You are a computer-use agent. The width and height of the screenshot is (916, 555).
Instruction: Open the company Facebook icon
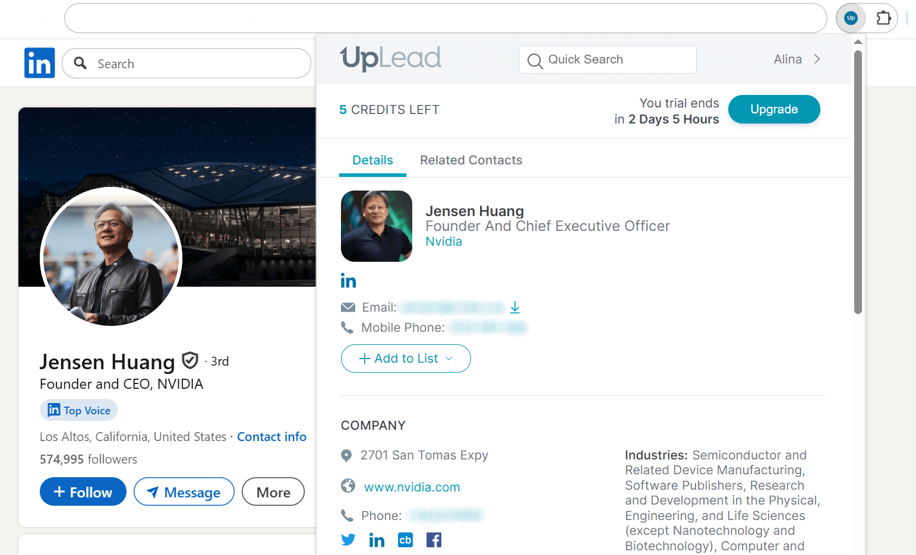click(x=434, y=540)
